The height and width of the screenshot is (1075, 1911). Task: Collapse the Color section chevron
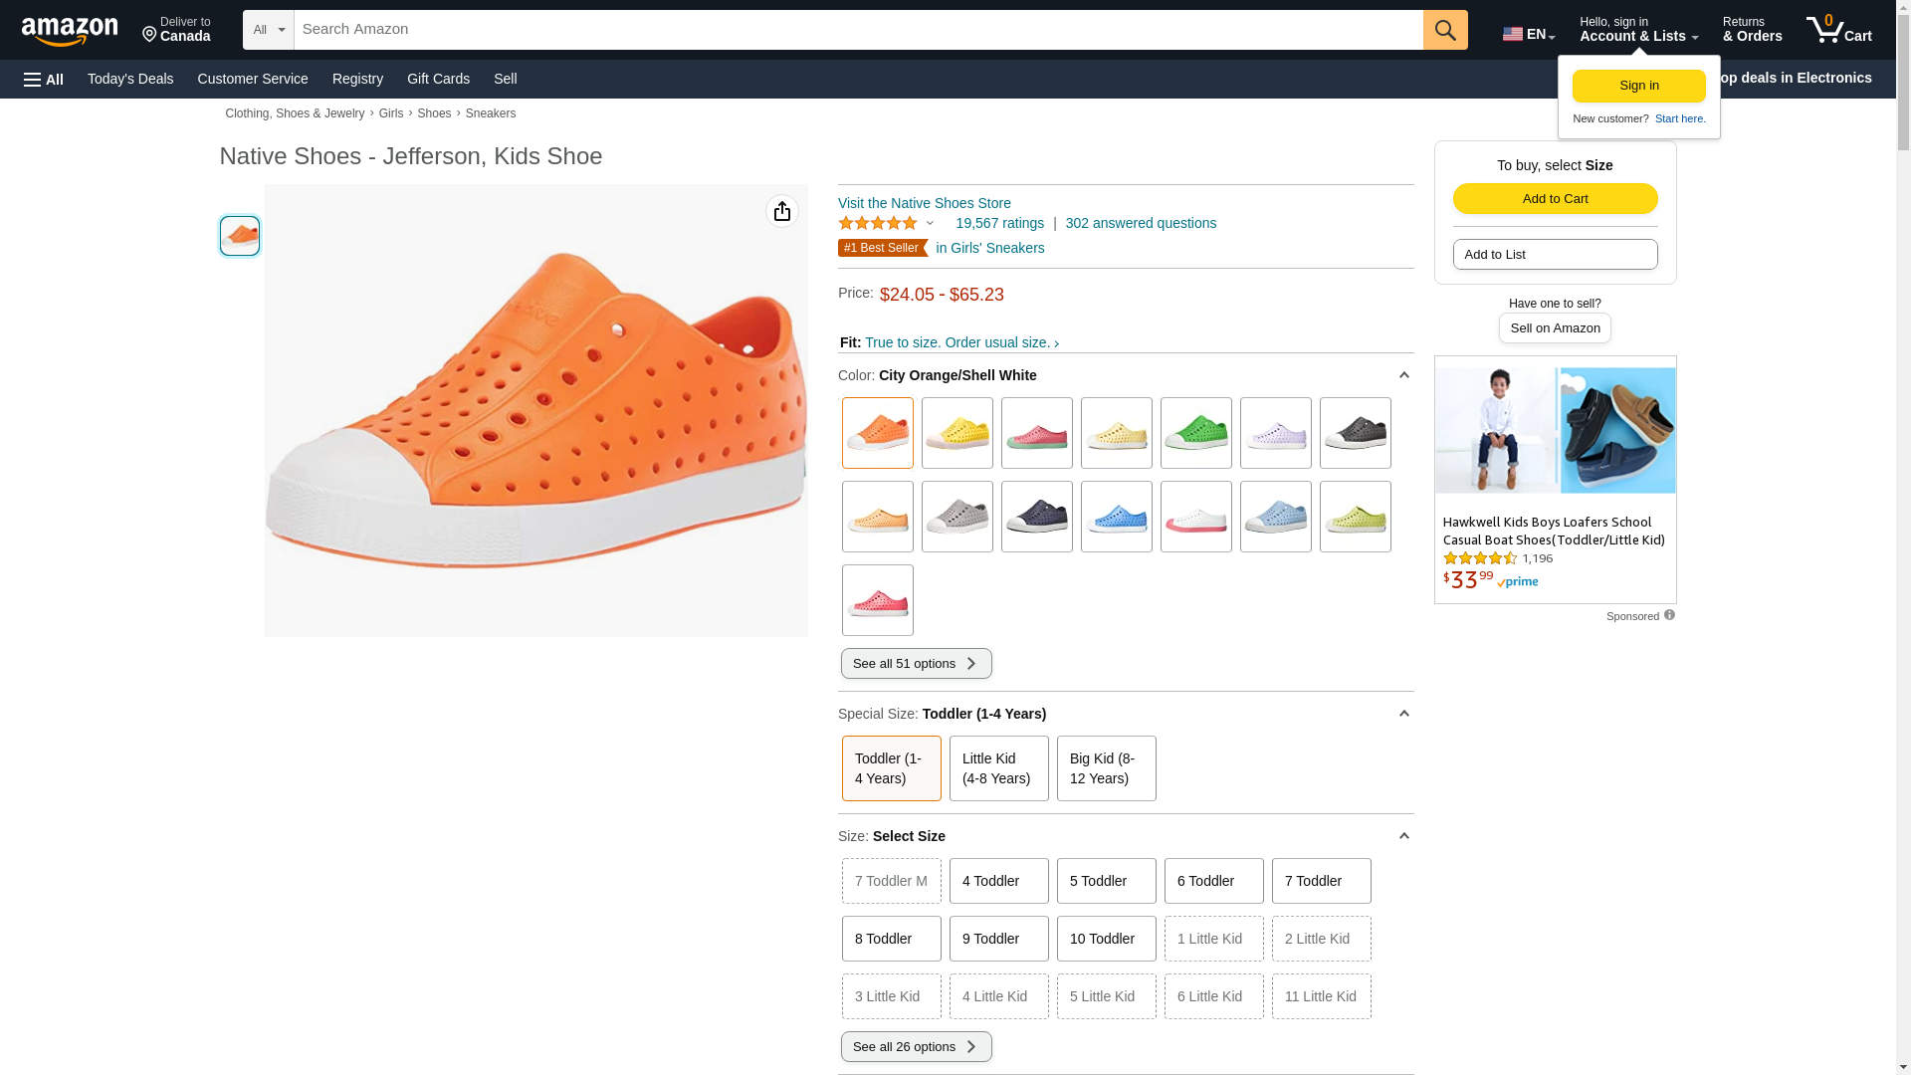1403,375
